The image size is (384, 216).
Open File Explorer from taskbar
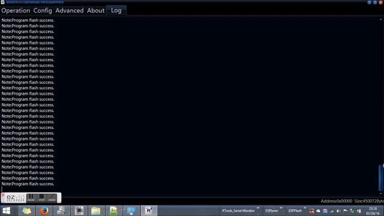point(96,211)
